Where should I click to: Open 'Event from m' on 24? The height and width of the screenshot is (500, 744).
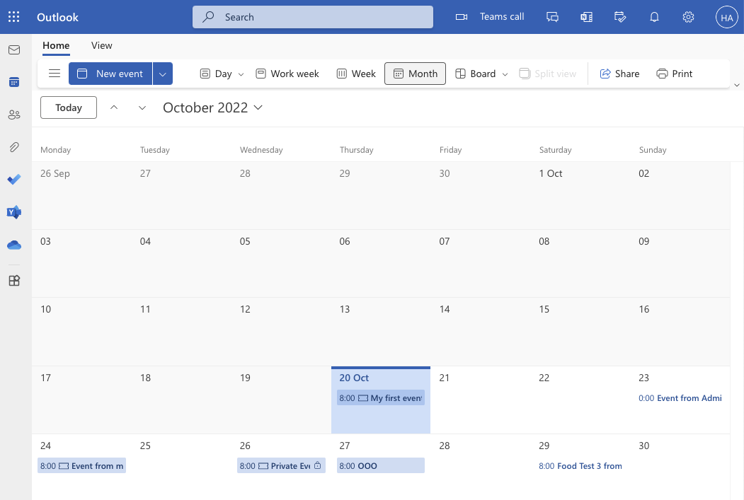point(81,466)
